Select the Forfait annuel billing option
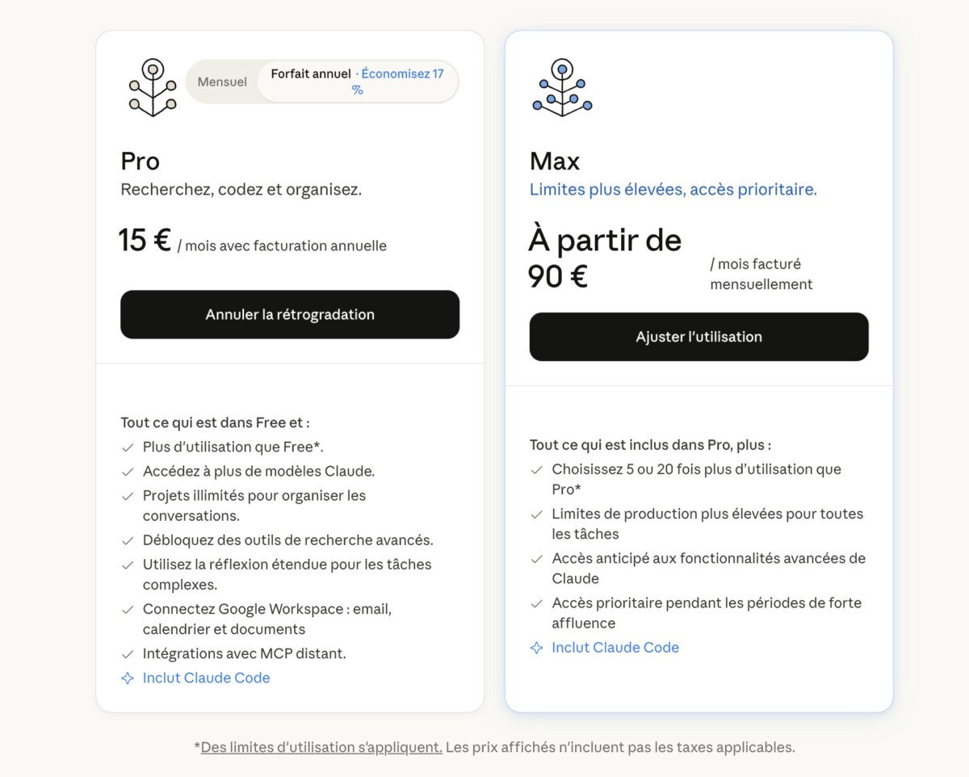The image size is (969, 777). [311, 74]
